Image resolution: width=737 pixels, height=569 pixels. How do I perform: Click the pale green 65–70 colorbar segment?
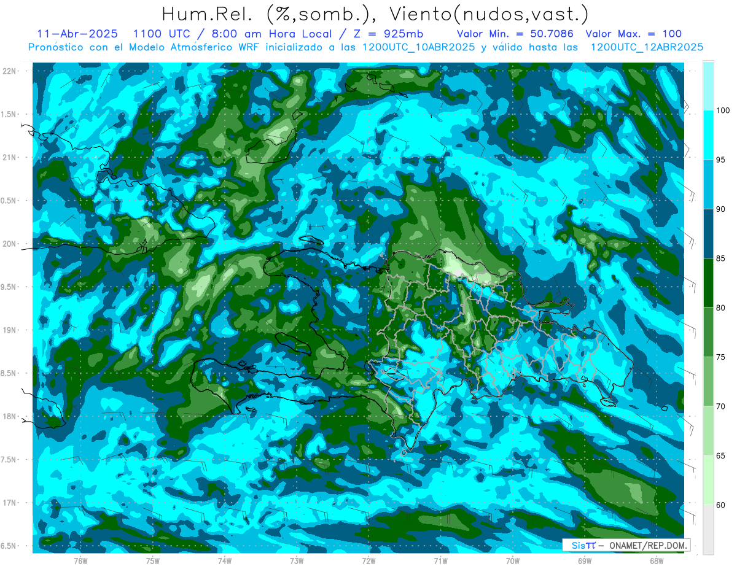click(x=708, y=431)
